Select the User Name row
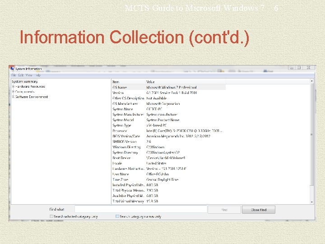Screen dimensions: 325x244 click(168, 174)
